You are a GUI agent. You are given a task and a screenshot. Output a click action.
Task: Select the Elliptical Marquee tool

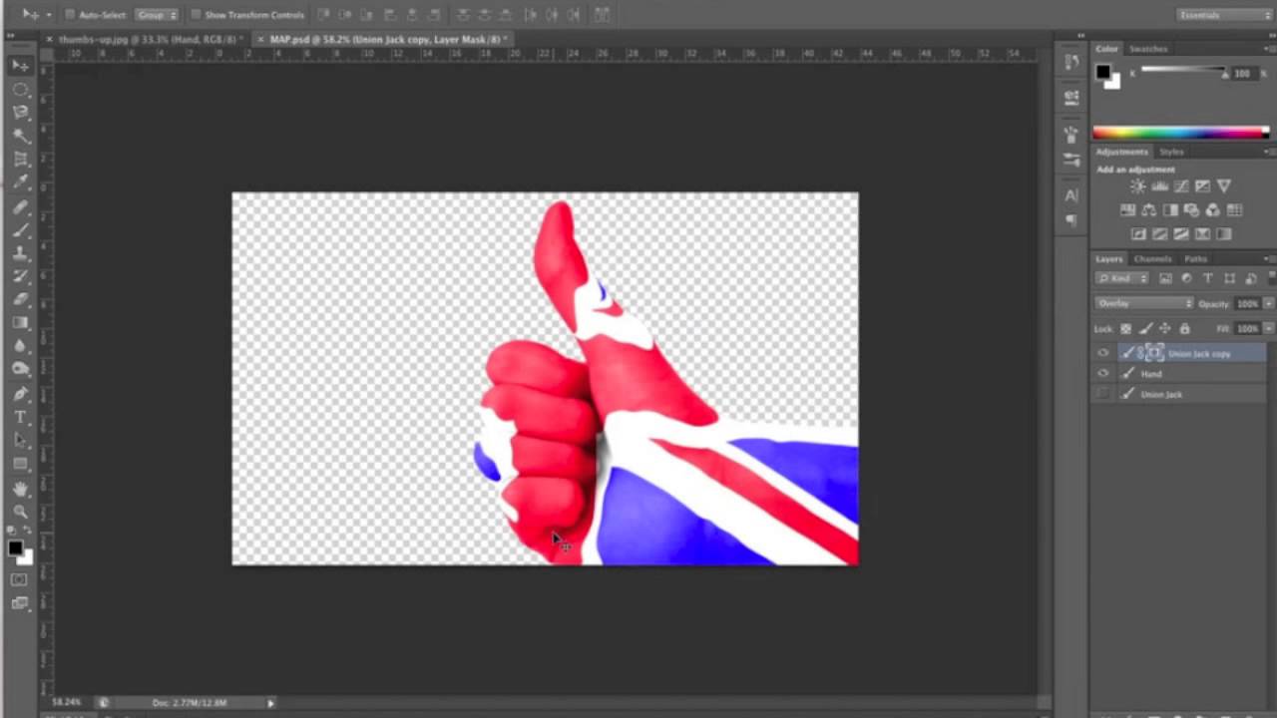(20, 90)
